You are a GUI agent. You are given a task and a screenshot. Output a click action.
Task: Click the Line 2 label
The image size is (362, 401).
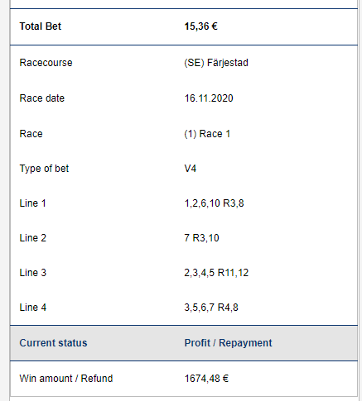(32, 238)
